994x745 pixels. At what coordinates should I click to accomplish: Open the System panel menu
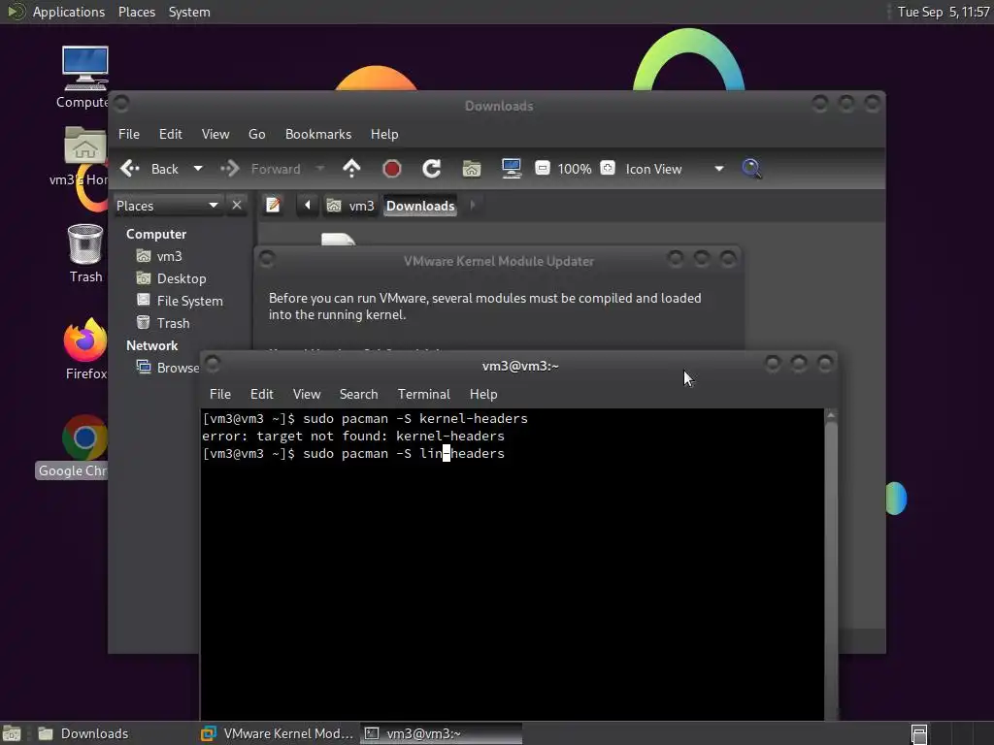point(189,12)
